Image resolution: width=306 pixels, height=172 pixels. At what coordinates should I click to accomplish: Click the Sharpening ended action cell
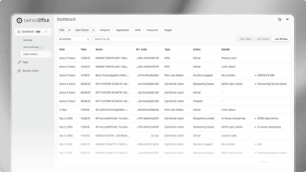pyautogui.click(x=203, y=119)
